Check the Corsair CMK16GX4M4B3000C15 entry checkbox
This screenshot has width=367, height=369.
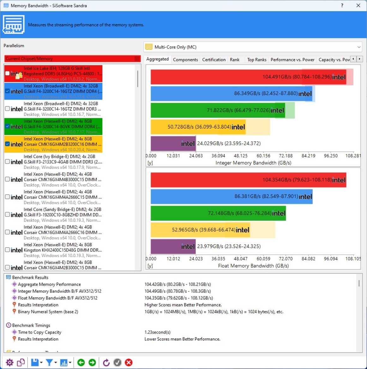(7, 179)
